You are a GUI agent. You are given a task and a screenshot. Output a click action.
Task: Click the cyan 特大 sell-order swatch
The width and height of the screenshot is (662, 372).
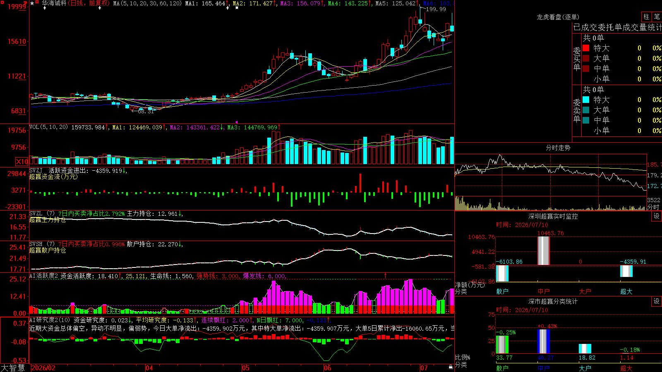[586, 100]
